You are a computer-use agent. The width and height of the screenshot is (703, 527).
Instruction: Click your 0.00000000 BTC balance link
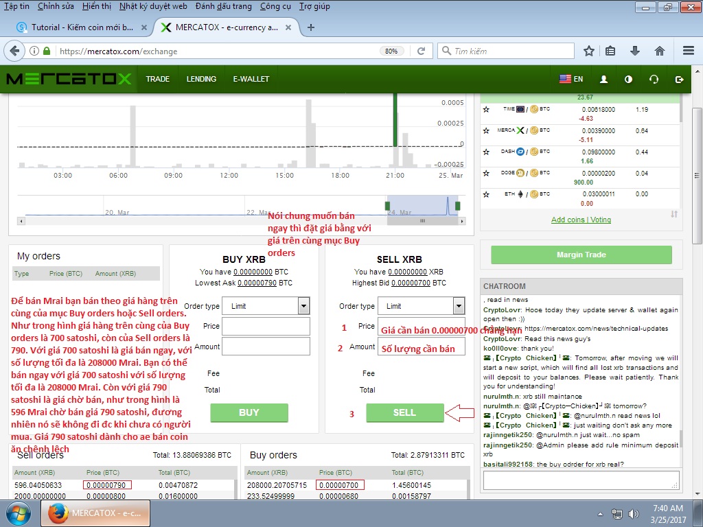253,272
